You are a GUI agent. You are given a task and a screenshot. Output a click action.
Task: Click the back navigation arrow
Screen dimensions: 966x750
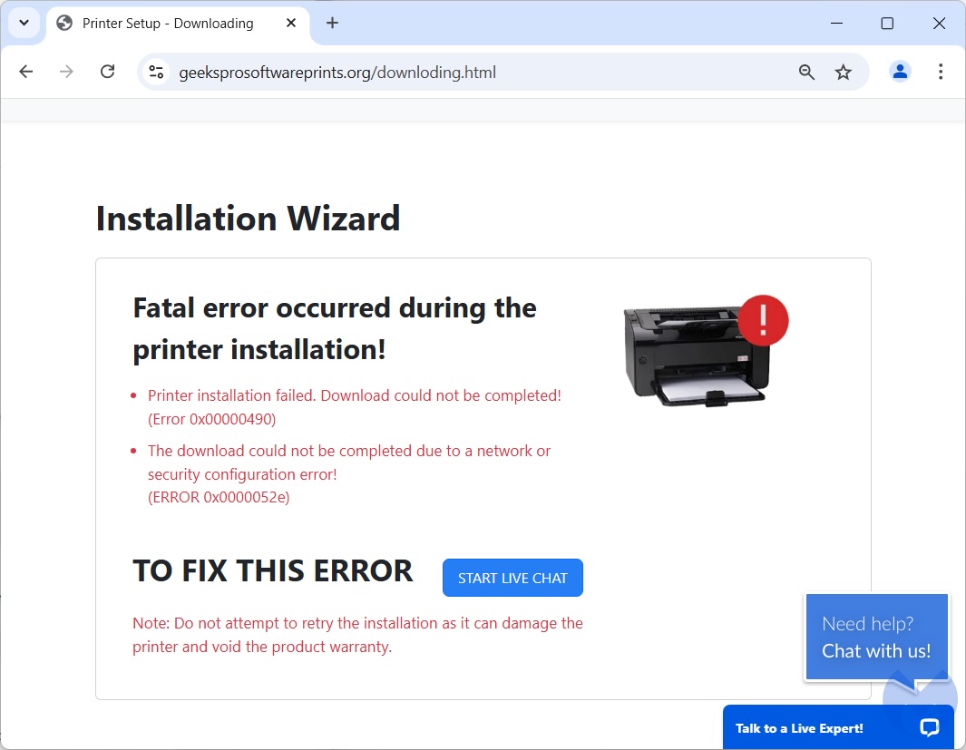25,71
